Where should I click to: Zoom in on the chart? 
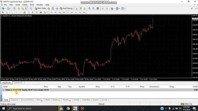click(x=89, y=8)
